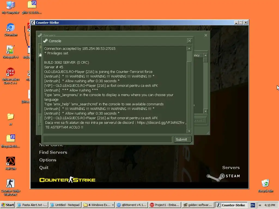279x209 pixels.
Task: Click the console command input field
Action: 108,140
